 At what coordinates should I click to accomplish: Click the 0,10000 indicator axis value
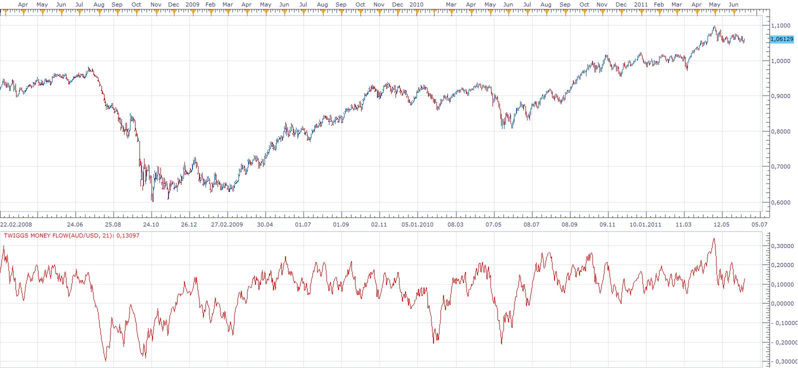[783, 284]
